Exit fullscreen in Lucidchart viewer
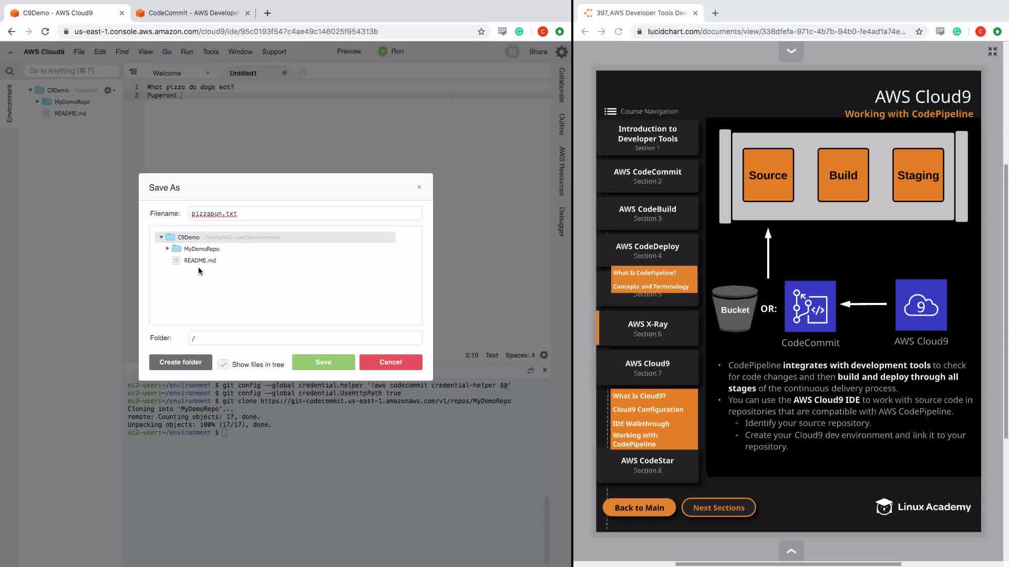Image resolution: width=1009 pixels, height=567 pixels. tap(992, 51)
